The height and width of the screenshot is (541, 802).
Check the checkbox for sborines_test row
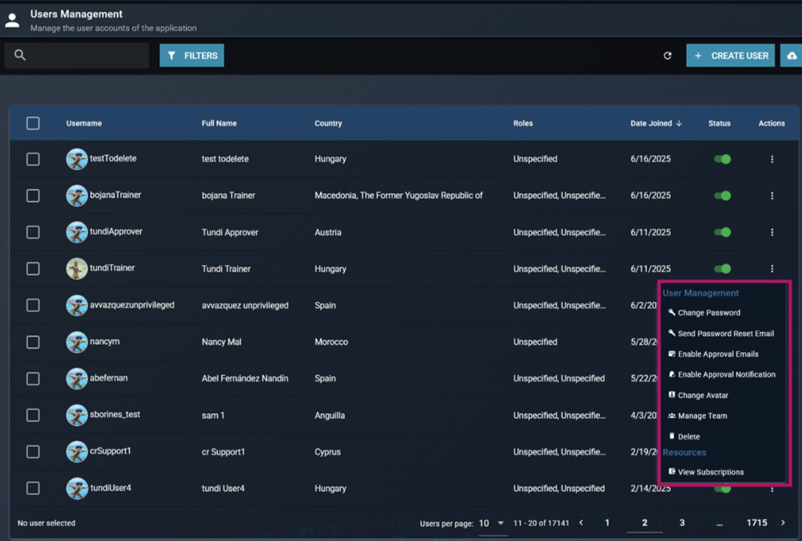(x=33, y=415)
